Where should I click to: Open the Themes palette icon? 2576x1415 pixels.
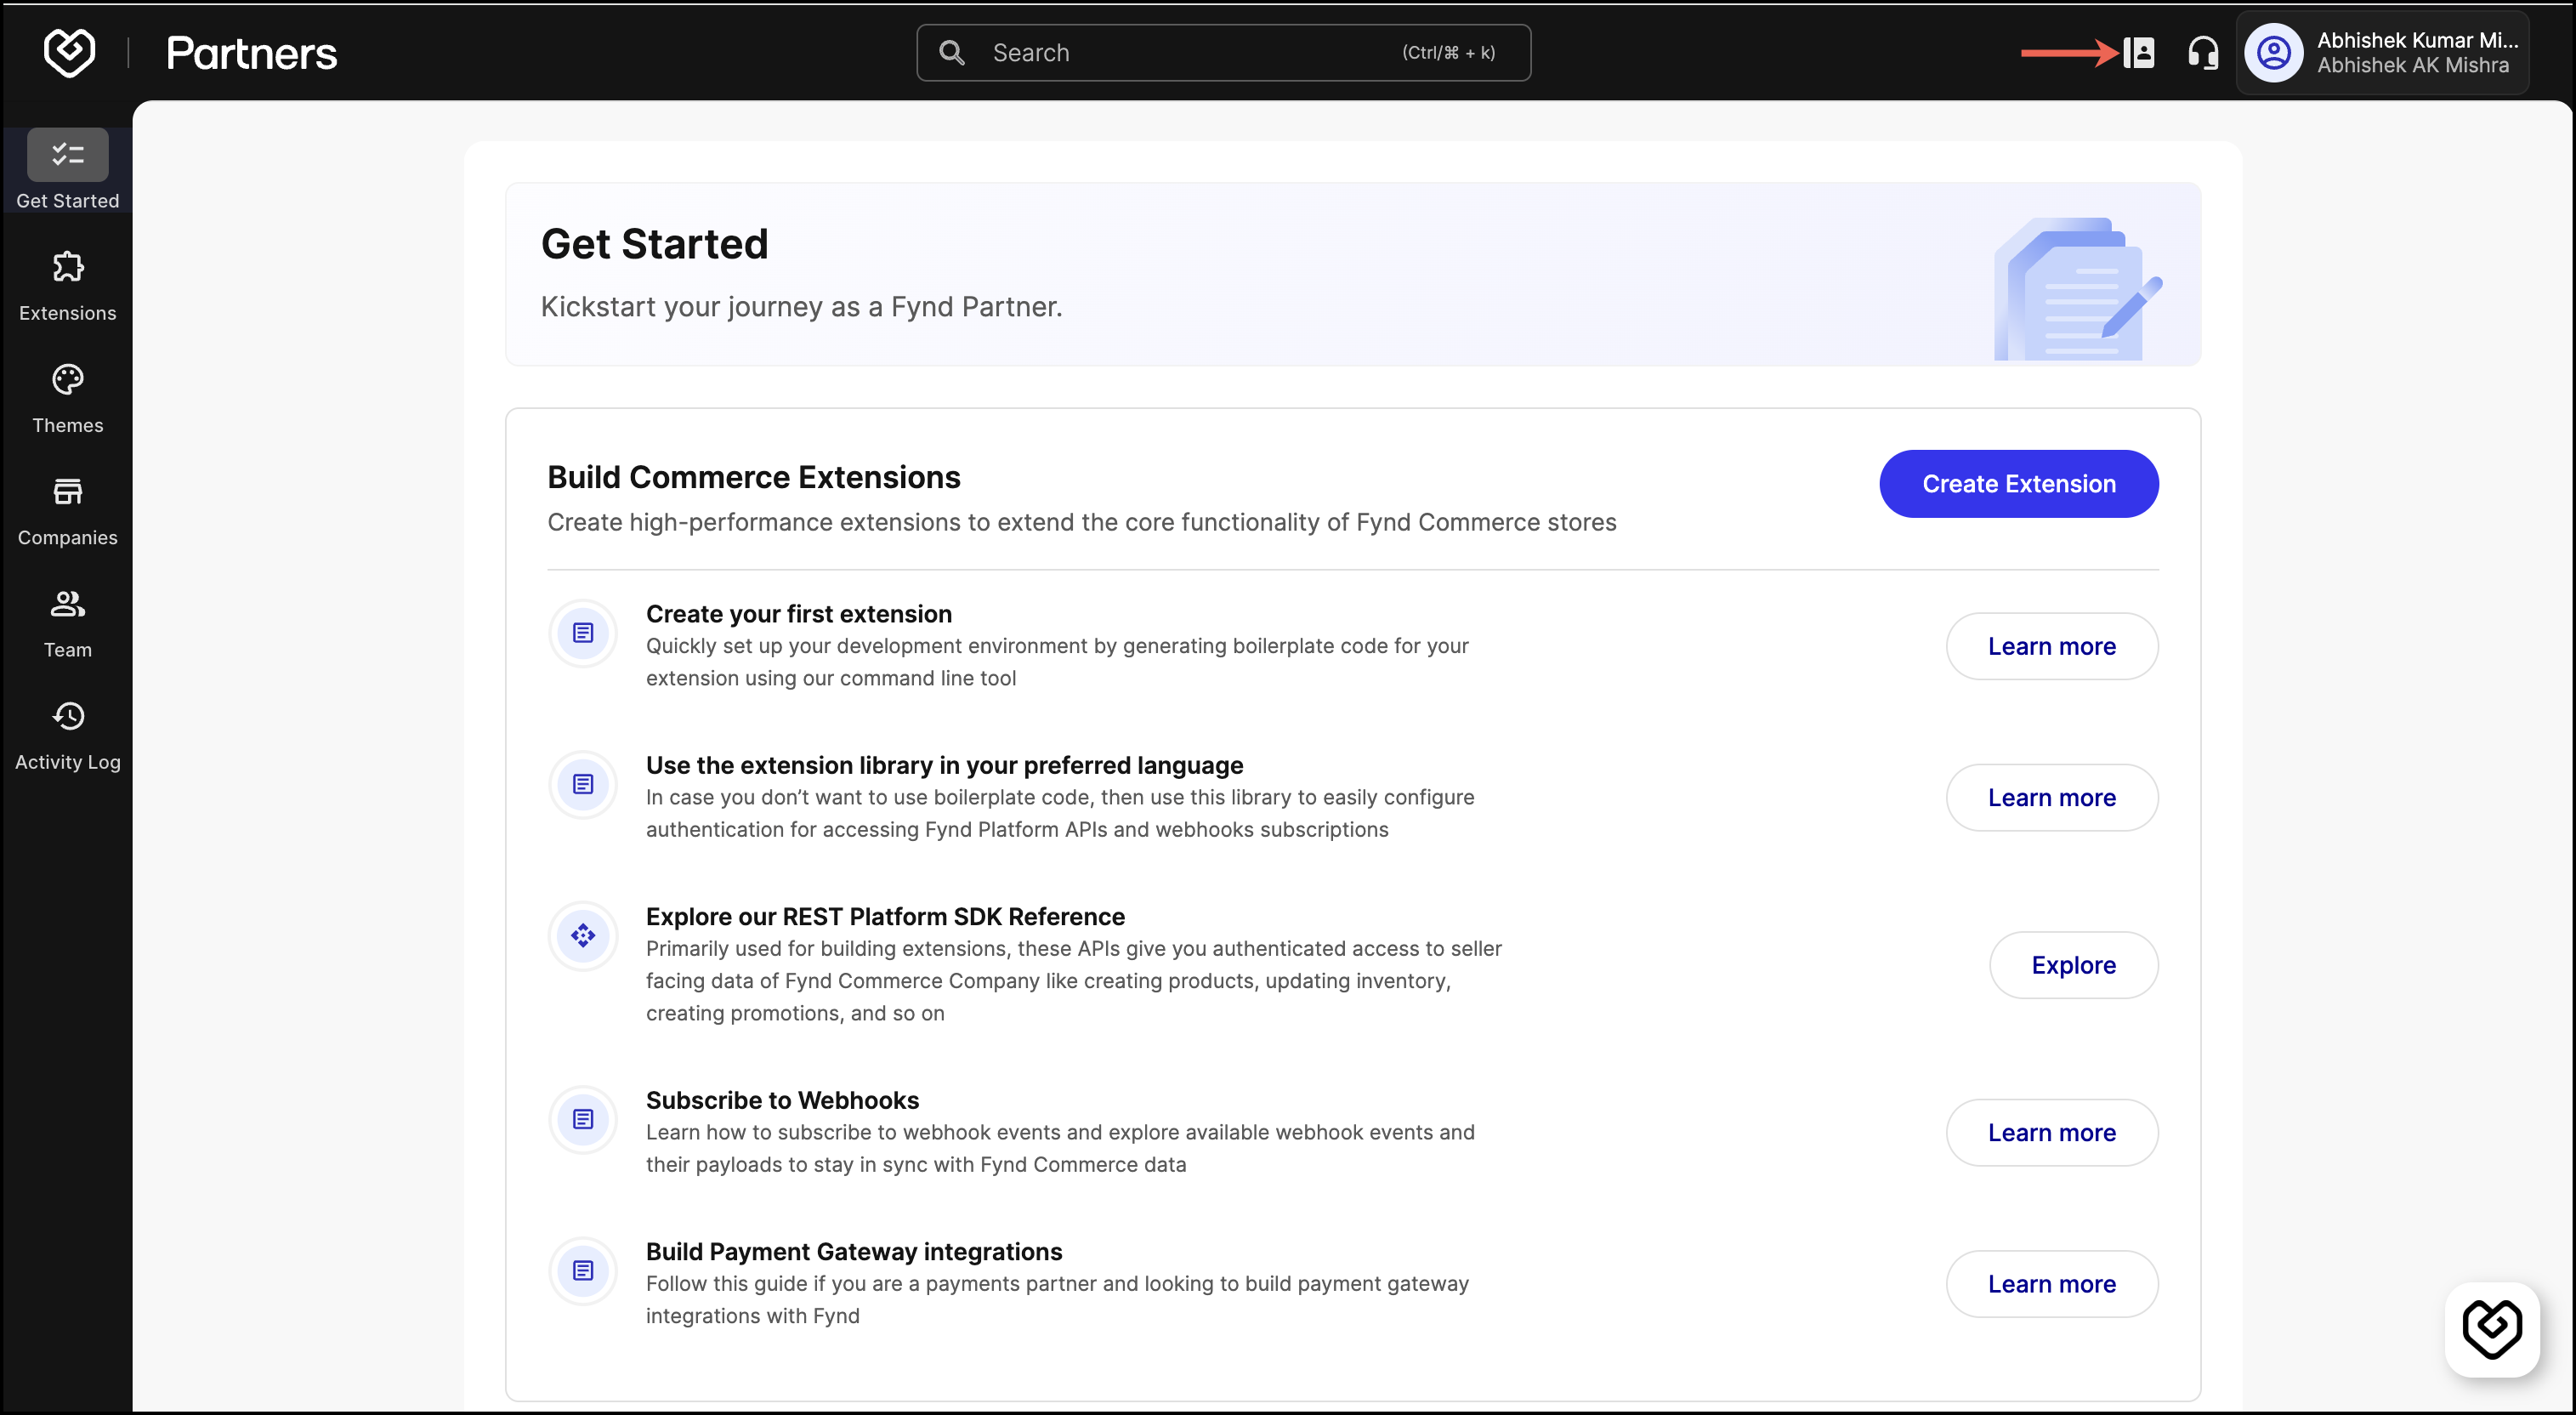[x=68, y=379]
